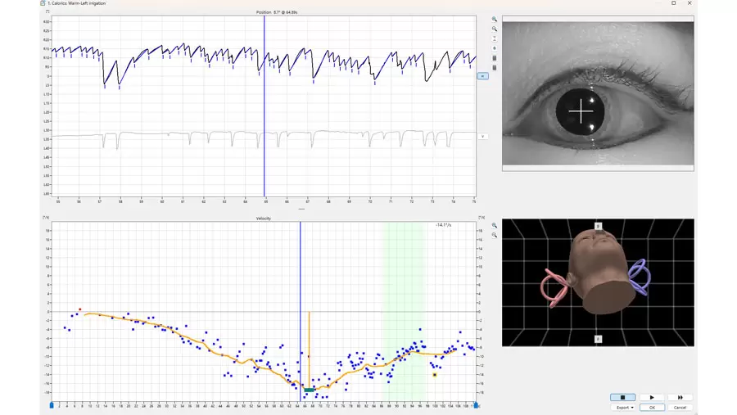Click the green peak marker on velocity curve
Image resolution: width=737 pixels, height=415 pixels.
point(309,390)
